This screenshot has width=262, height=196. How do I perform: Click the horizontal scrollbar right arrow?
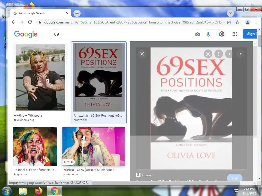coord(255,183)
